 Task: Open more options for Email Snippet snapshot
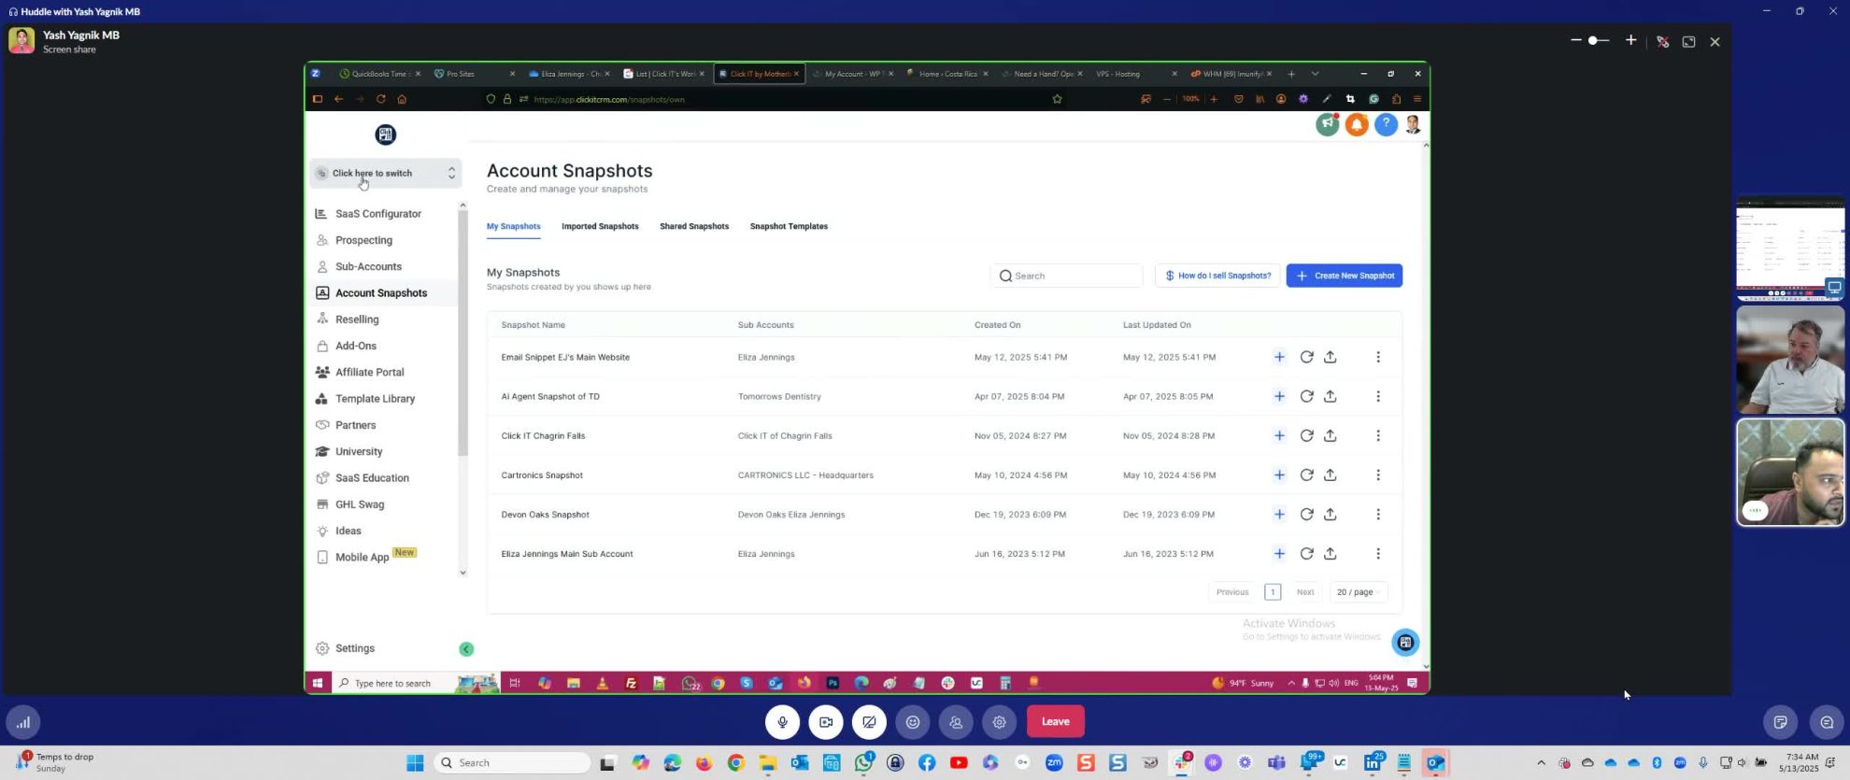(x=1378, y=357)
